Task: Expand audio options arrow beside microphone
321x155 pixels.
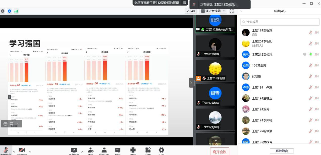Action: click(14, 152)
